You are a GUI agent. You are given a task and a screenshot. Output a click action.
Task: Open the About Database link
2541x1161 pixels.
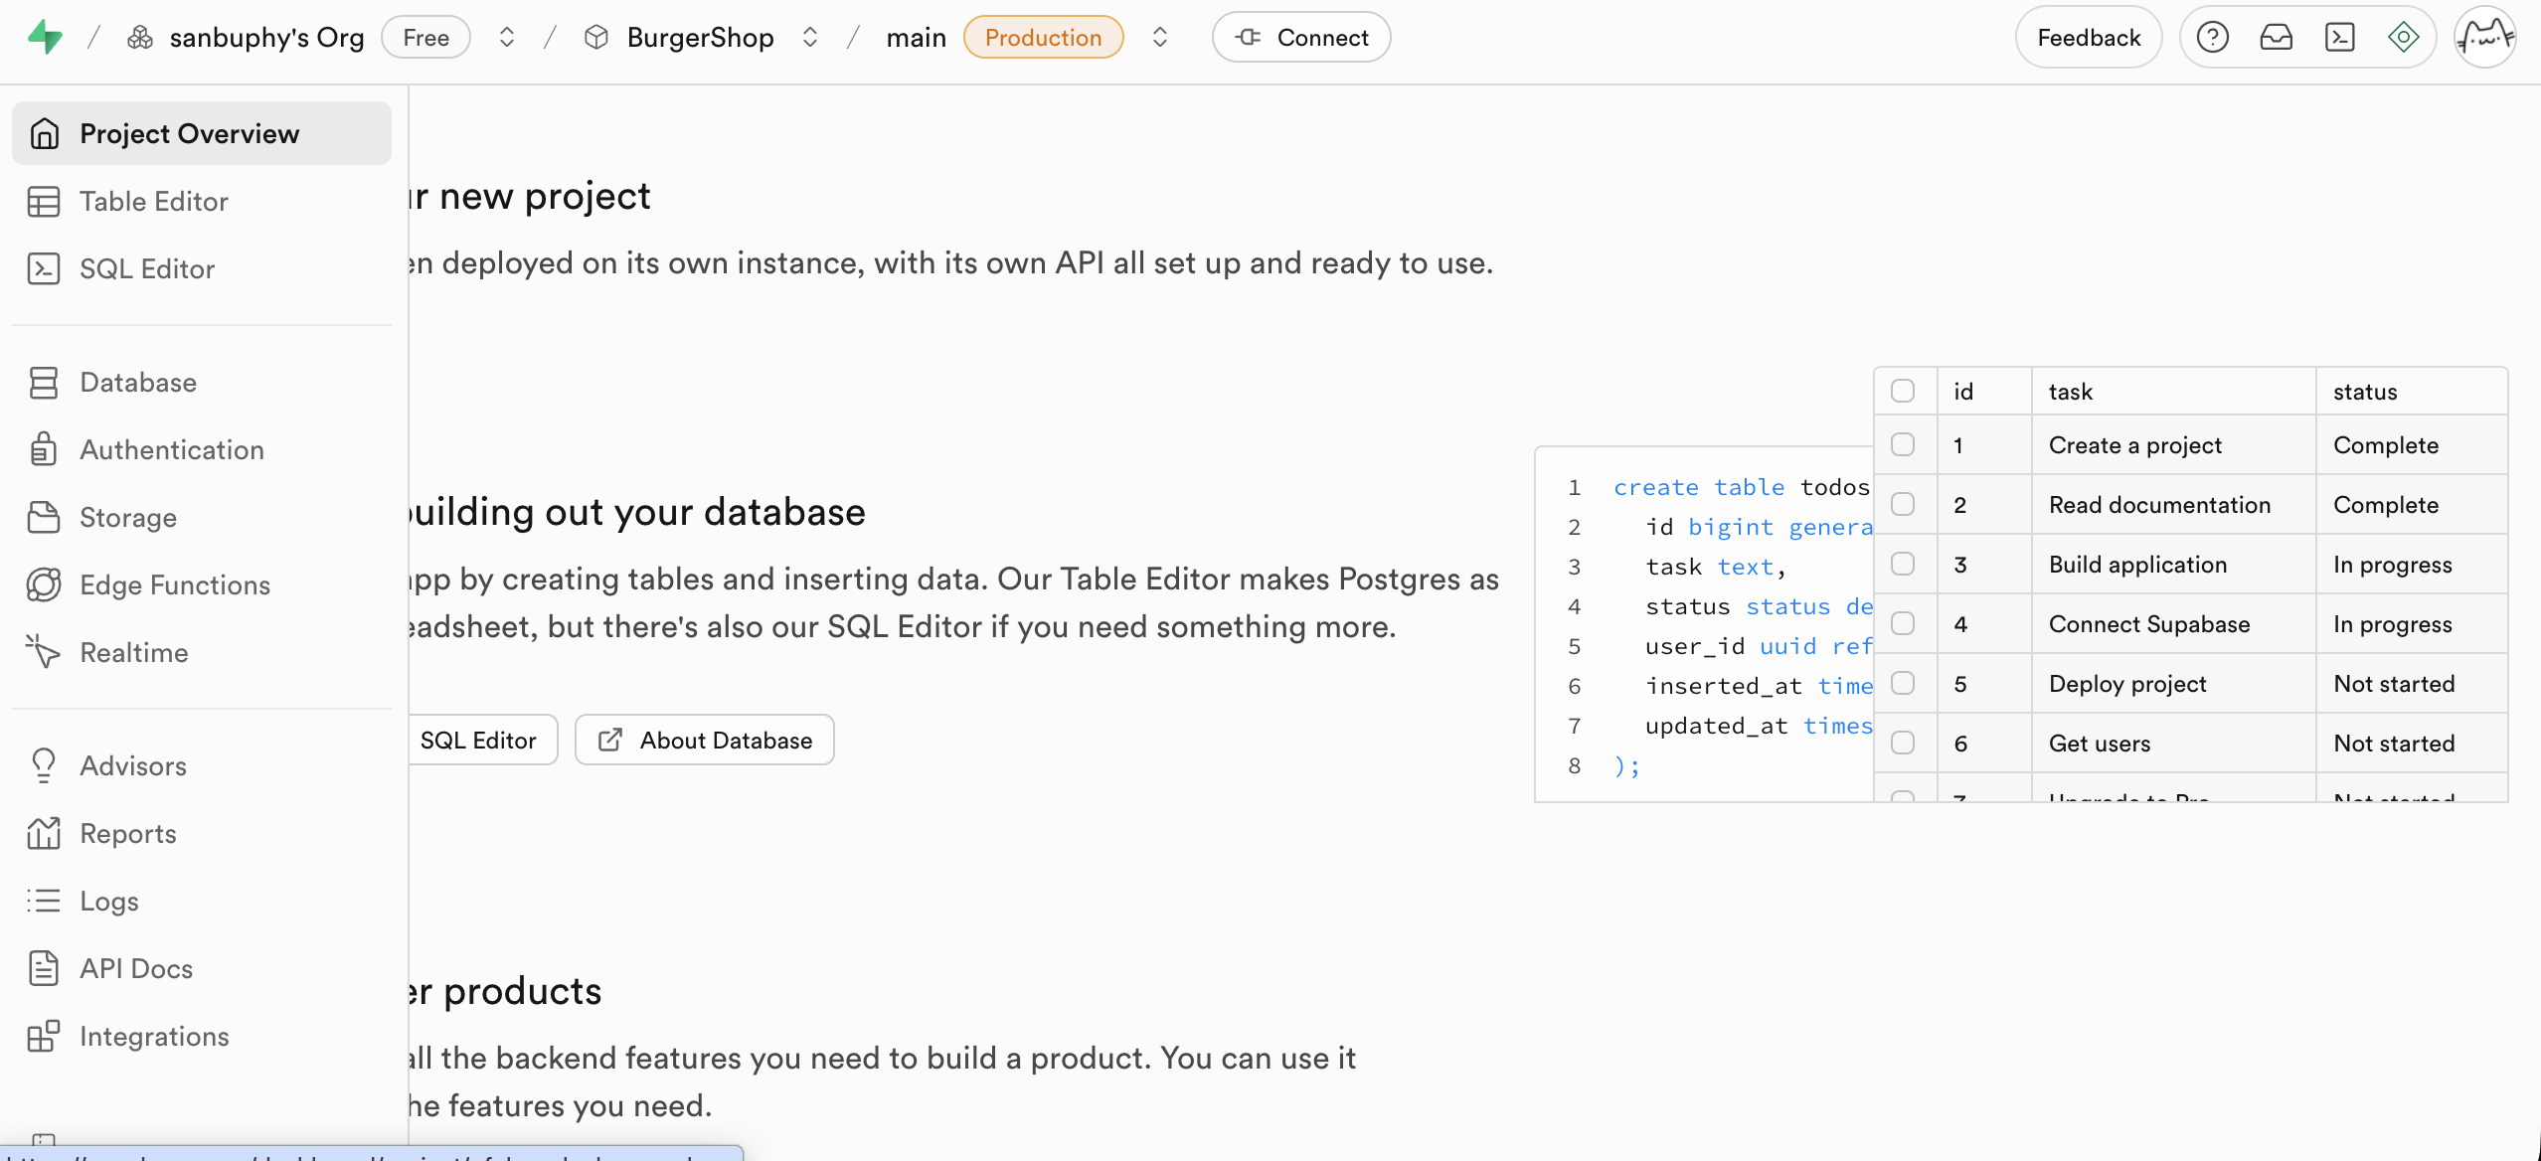705,741
